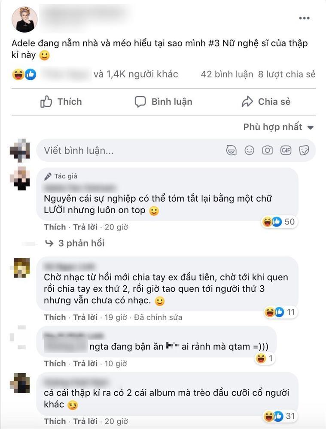This screenshot has height=429, width=326.
Task: Attach a photo using the camera icon
Action: point(268,150)
